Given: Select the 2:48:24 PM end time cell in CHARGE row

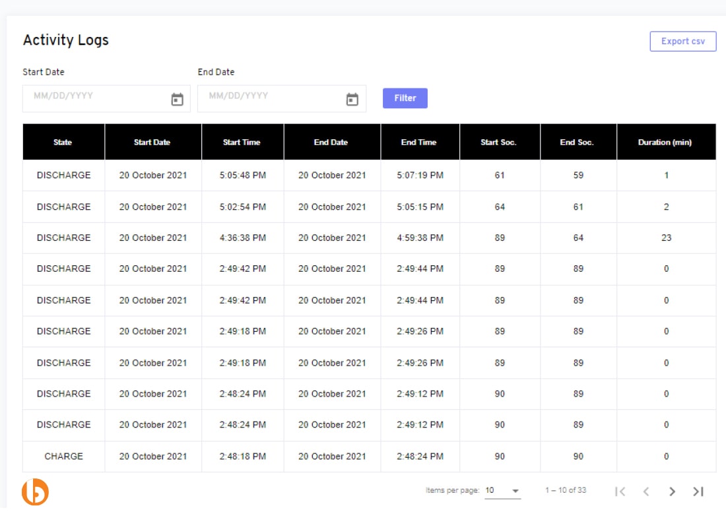Looking at the screenshot, I should pyautogui.click(x=420, y=456).
